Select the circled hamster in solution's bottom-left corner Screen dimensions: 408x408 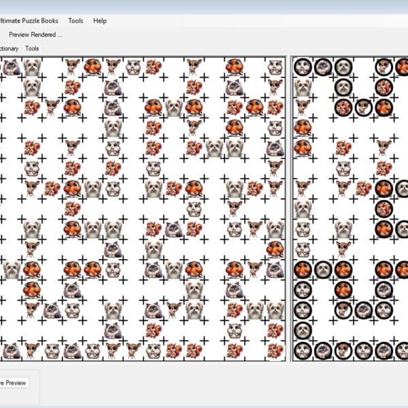pyautogui.click(x=303, y=351)
